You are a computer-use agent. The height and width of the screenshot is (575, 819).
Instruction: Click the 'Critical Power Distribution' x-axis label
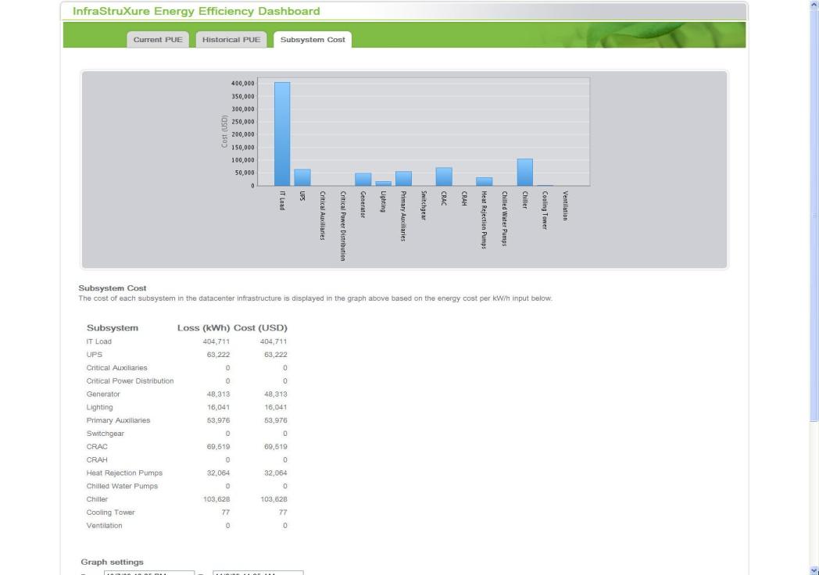coord(342,226)
